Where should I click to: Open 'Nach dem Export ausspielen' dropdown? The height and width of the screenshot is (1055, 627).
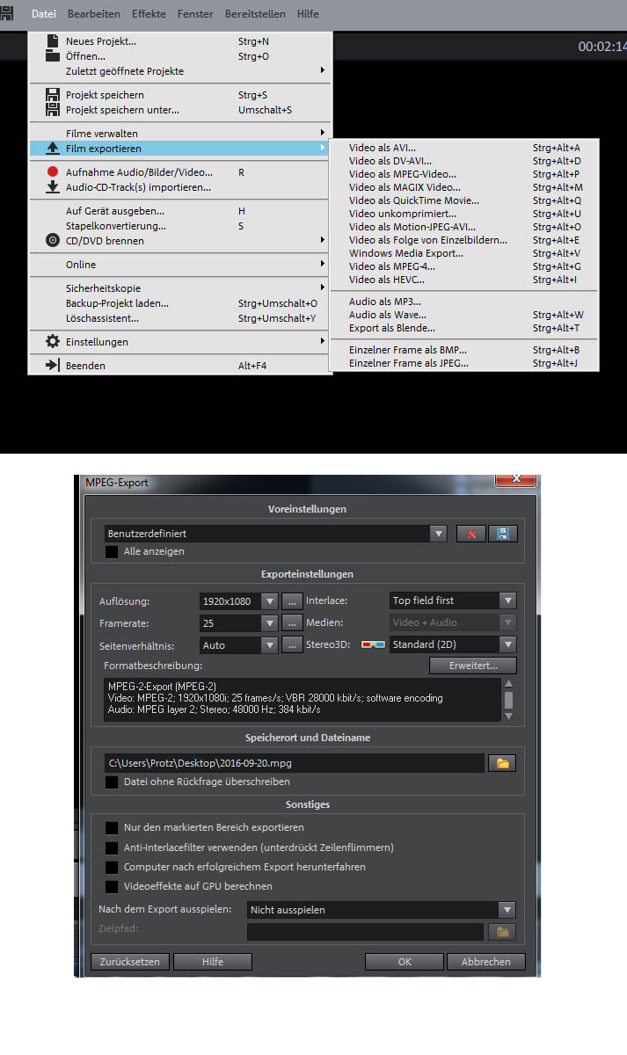507,910
